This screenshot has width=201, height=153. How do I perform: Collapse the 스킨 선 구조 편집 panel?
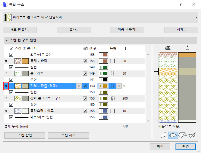(x=7, y=40)
